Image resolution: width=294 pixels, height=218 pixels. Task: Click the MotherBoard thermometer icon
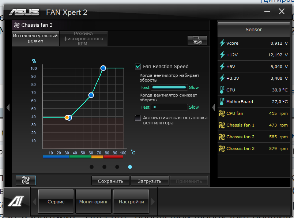(x=222, y=101)
